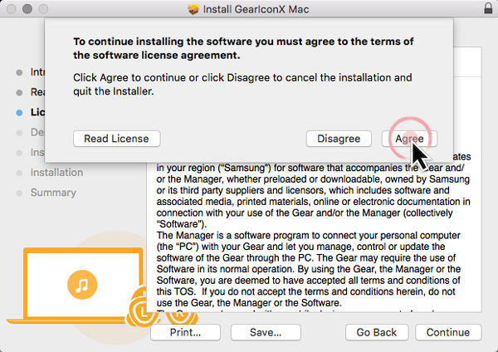This screenshot has width=498, height=352.
Task: Click the lock icon in title bar
Action: [x=488, y=8]
